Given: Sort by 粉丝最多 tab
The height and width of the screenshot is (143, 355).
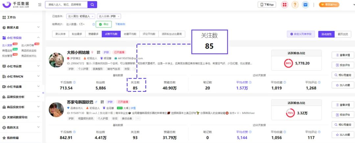Looking at the screenshot, I should [x=77, y=34].
